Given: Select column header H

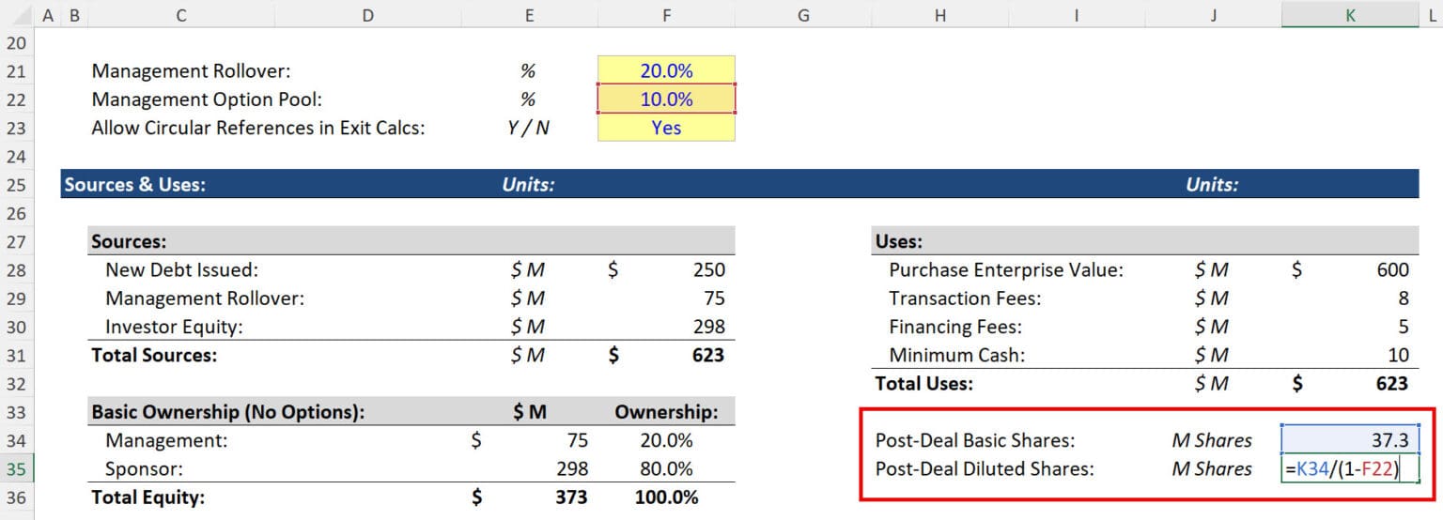Looking at the screenshot, I should click(940, 15).
